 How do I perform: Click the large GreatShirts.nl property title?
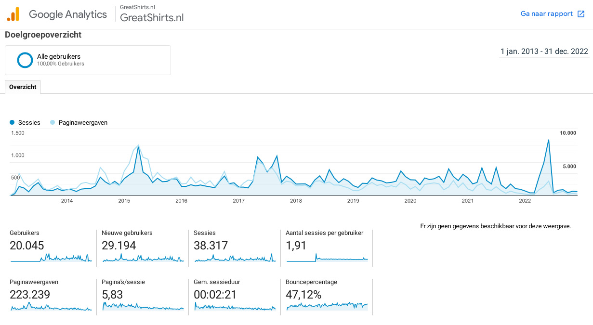pyautogui.click(x=152, y=18)
